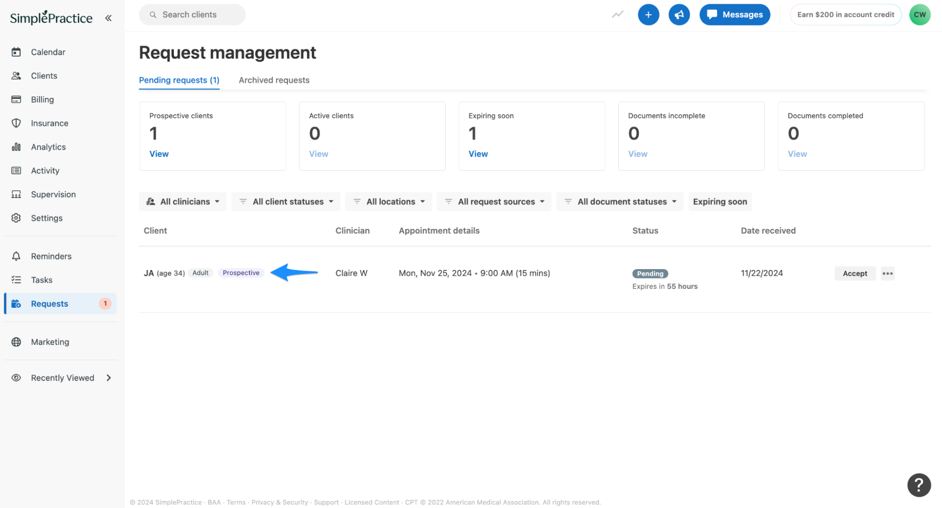
Task: Accept the pending request from JA
Action: tap(854, 273)
